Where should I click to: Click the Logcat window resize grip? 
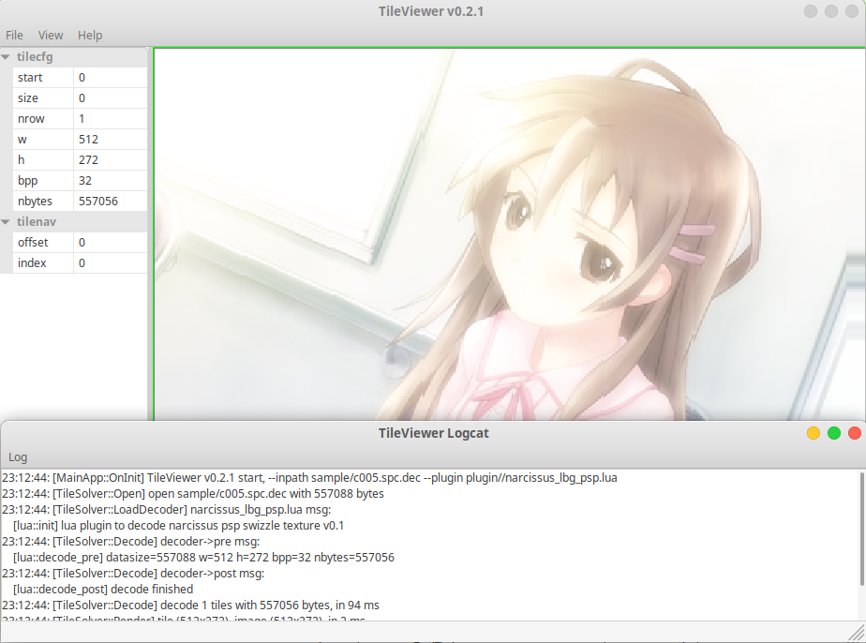click(857, 633)
